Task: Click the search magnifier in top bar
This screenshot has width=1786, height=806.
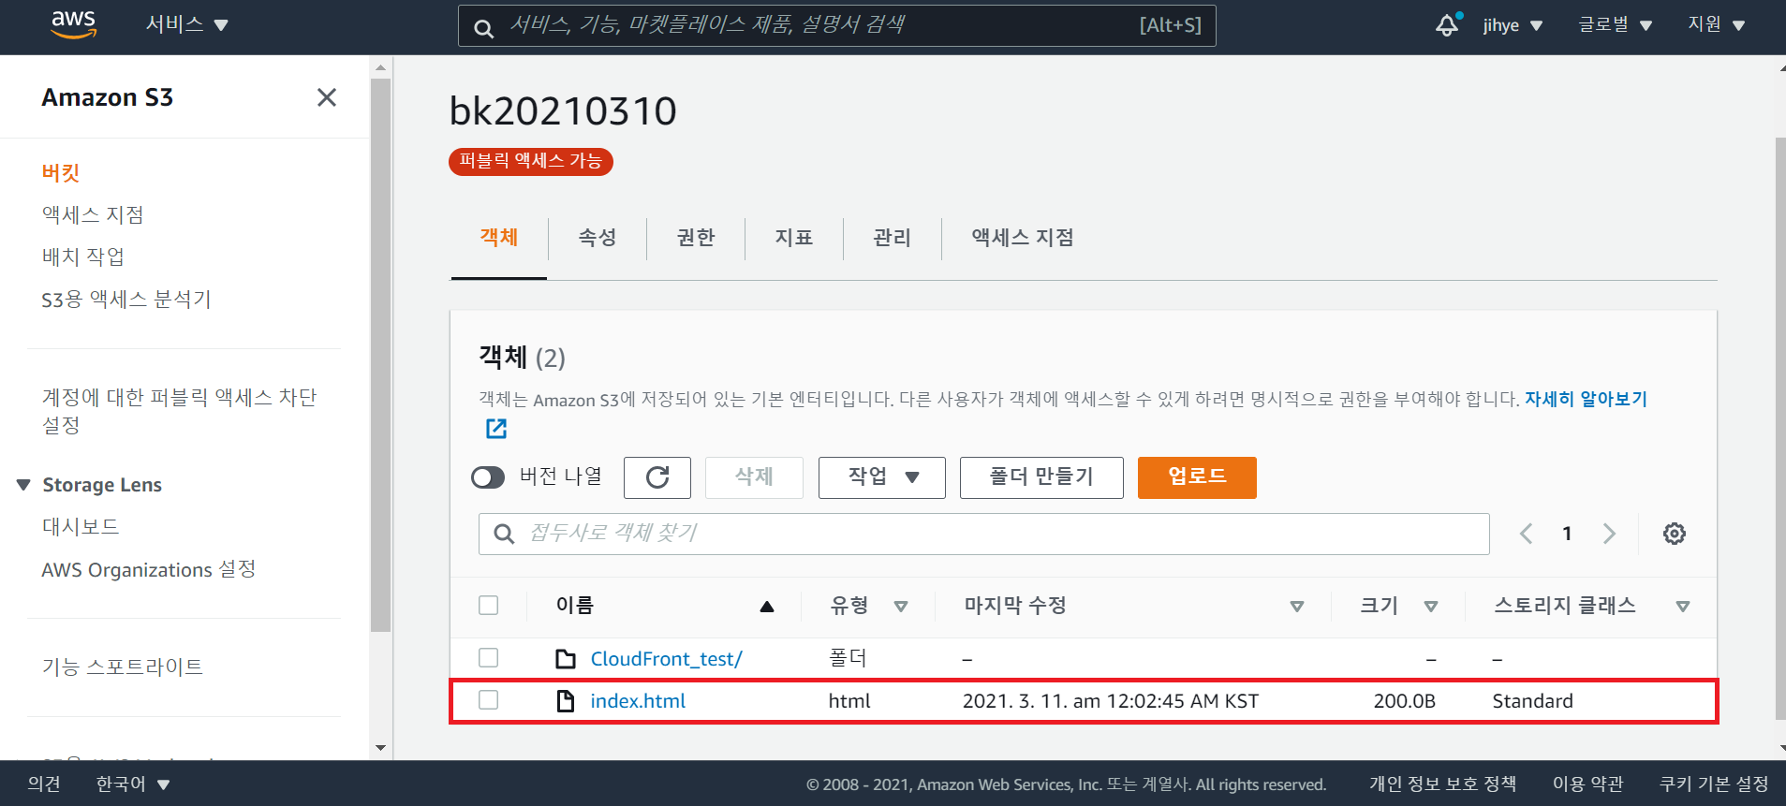Action: pos(483,28)
